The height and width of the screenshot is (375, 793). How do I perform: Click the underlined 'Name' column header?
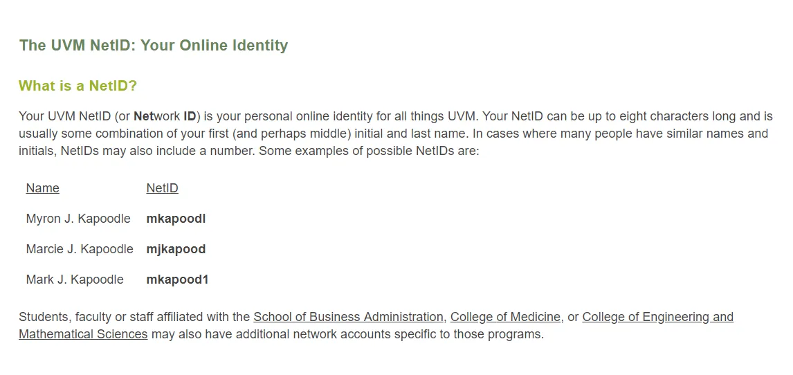coord(42,188)
